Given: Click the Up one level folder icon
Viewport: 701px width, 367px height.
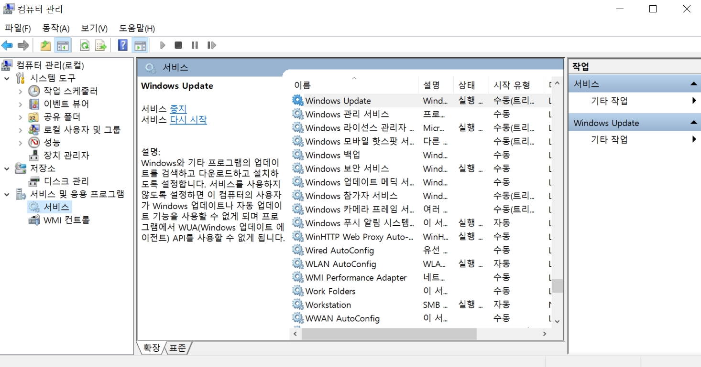Looking at the screenshot, I should [45, 45].
